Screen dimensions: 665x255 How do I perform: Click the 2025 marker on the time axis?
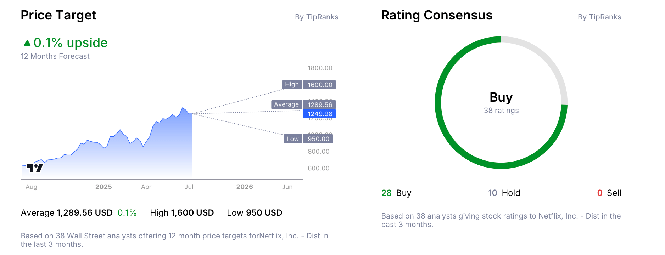coord(104,187)
